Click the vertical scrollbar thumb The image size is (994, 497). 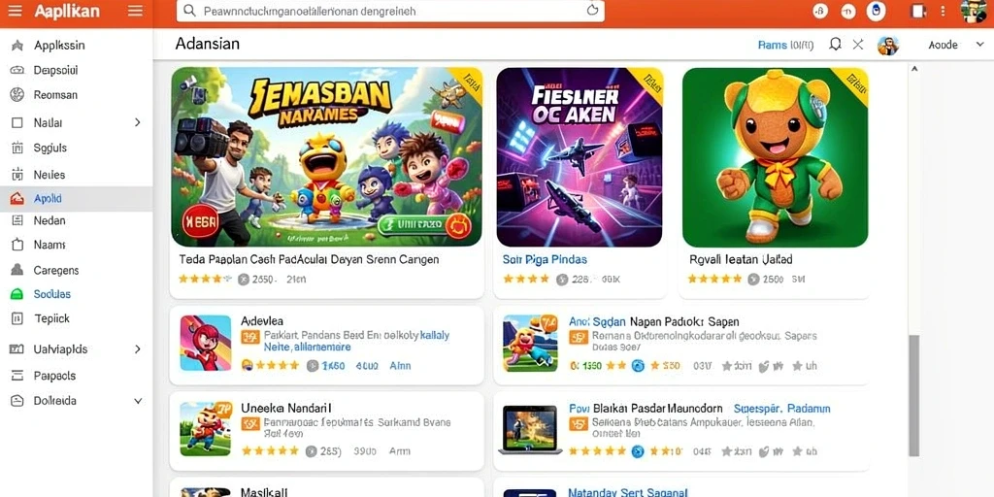(x=913, y=396)
